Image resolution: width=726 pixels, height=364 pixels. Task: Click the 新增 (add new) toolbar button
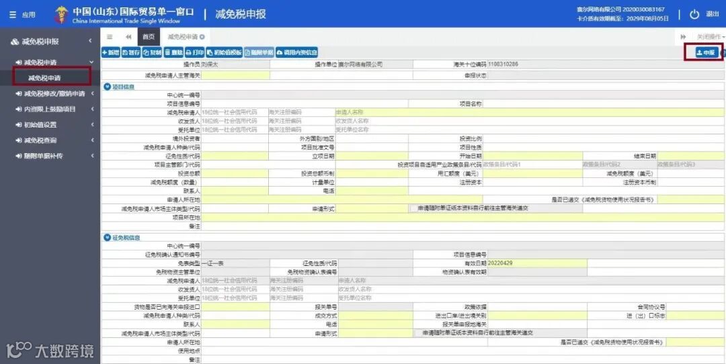111,53
